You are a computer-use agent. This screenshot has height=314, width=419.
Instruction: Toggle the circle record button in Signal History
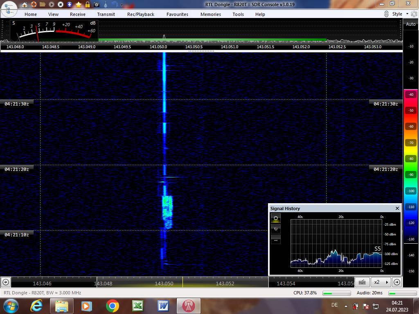276,218
